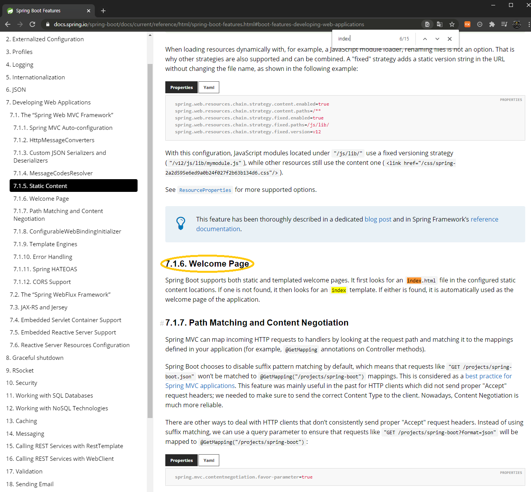
Task: Open the Chrome profile avatar
Action: 517,24
